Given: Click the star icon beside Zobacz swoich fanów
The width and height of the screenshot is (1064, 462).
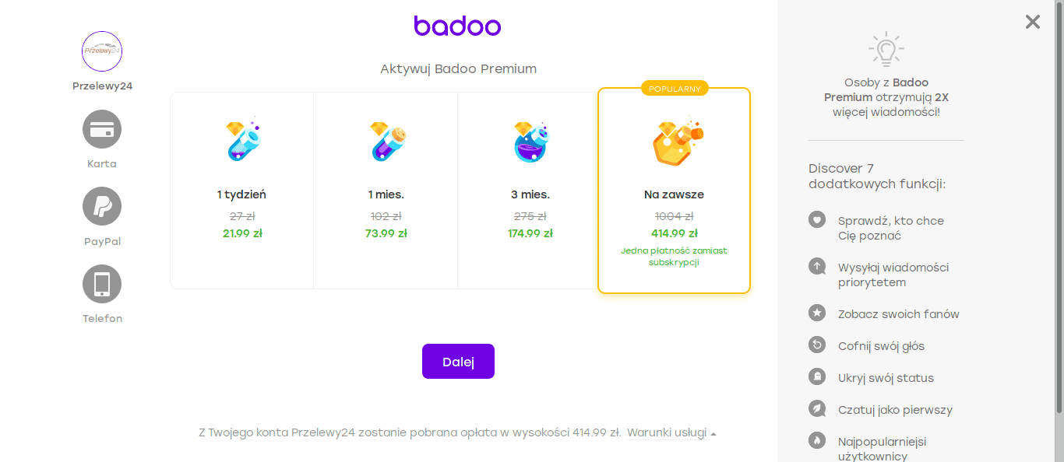Looking at the screenshot, I should [x=816, y=313].
